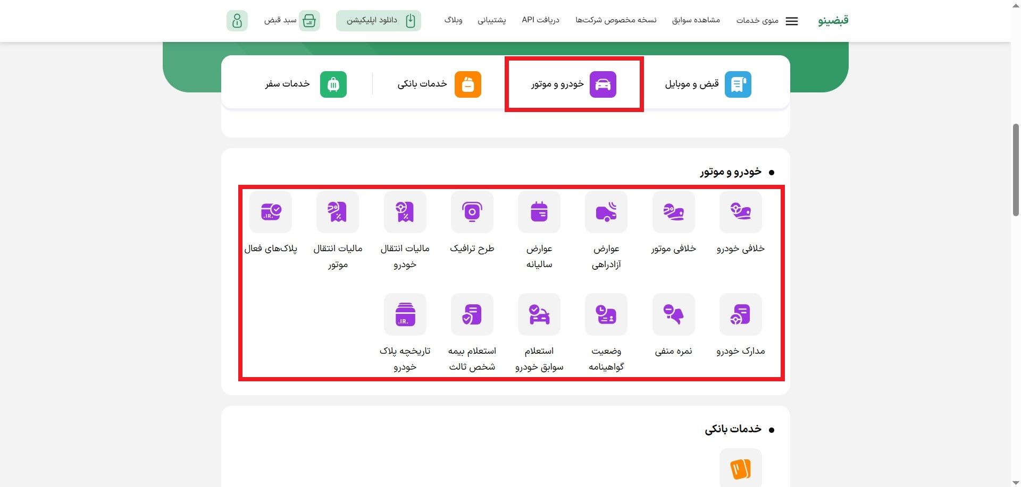
Task: Click the مالیات انتقال موتور icon
Action: coord(337,211)
